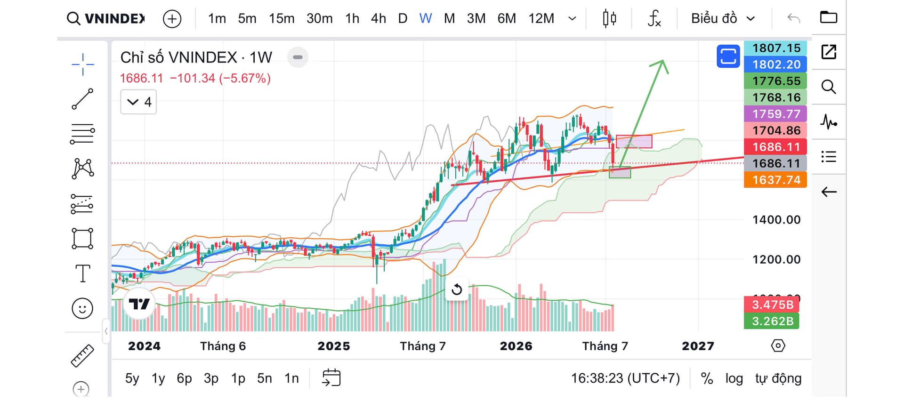Open the pulse line panel icon
904x417 pixels.
point(829,122)
